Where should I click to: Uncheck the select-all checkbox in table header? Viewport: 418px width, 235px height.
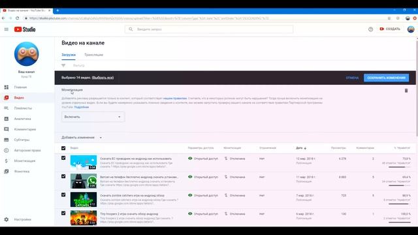63,148
